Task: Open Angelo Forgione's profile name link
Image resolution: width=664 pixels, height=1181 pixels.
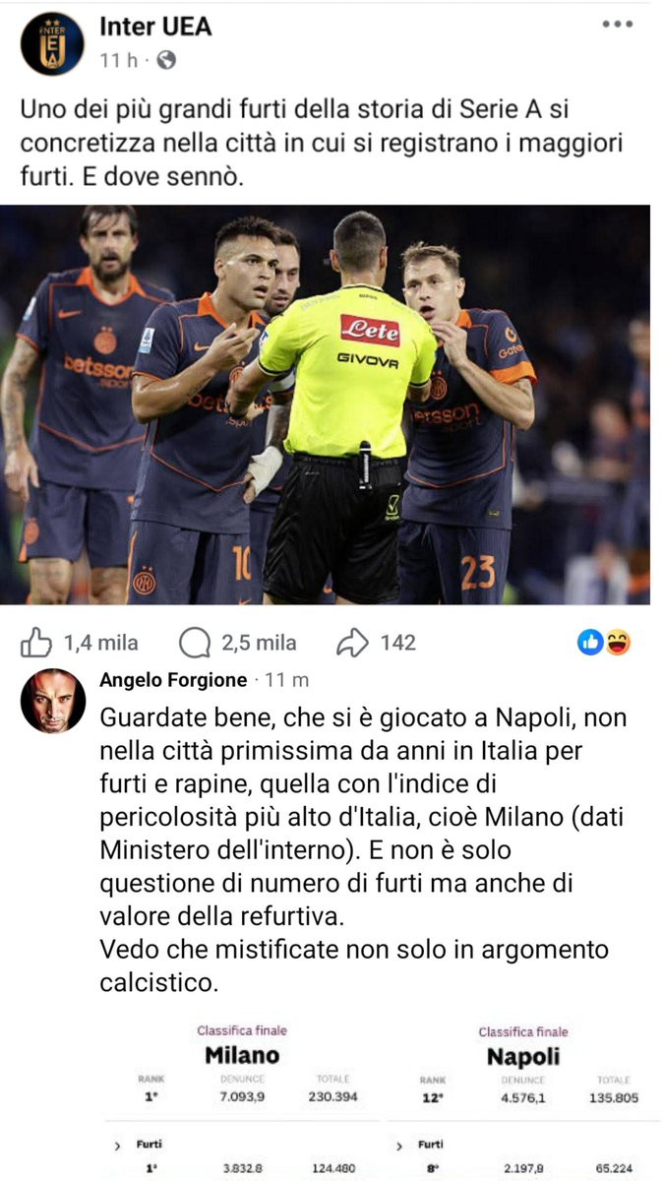Action: click(174, 680)
